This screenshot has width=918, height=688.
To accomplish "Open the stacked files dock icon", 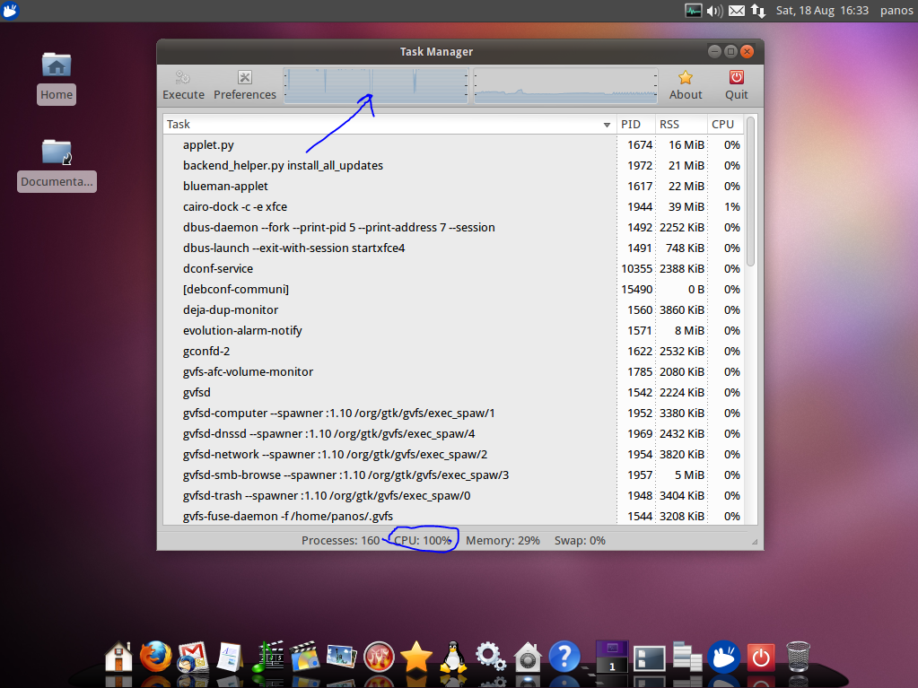I will click(x=686, y=657).
